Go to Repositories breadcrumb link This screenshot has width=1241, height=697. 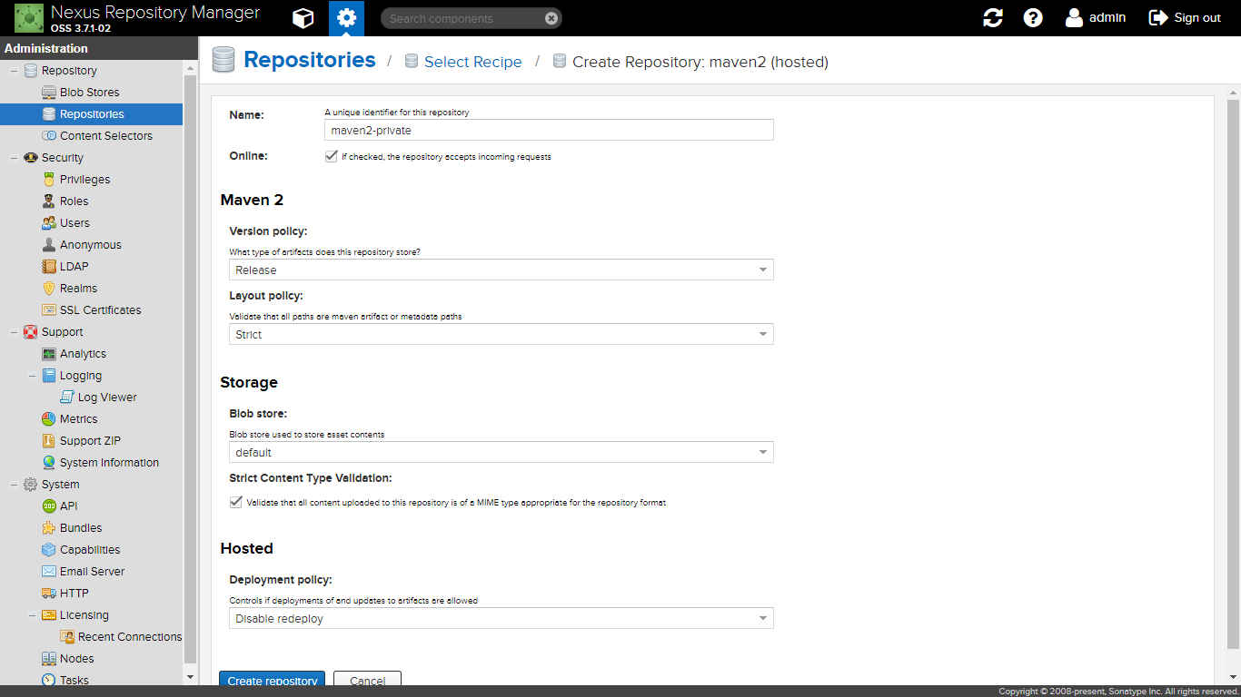[x=310, y=60]
